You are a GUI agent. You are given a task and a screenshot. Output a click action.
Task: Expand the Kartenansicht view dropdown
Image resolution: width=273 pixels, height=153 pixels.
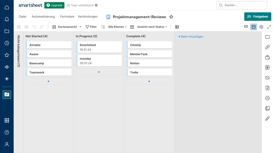[67, 27]
